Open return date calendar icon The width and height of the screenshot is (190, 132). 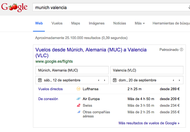tap(115, 80)
